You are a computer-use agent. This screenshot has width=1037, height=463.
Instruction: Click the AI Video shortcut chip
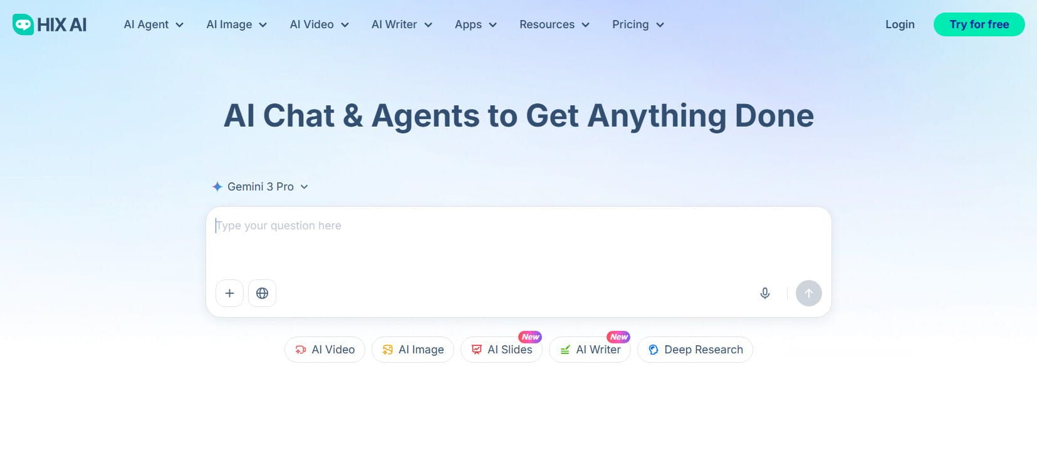click(325, 350)
